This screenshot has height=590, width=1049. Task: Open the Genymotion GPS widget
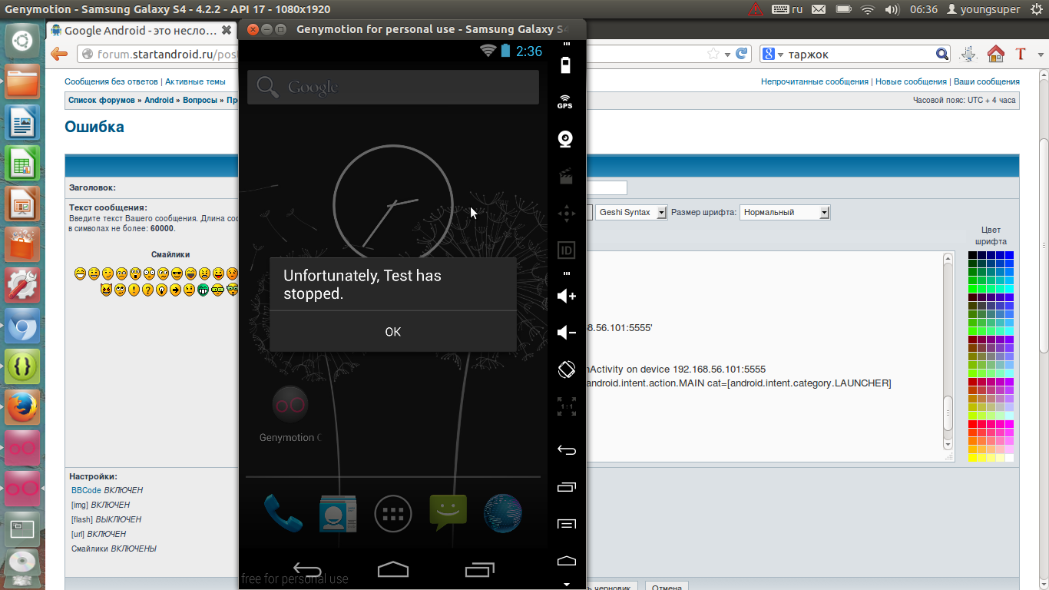tap(565, 101)
